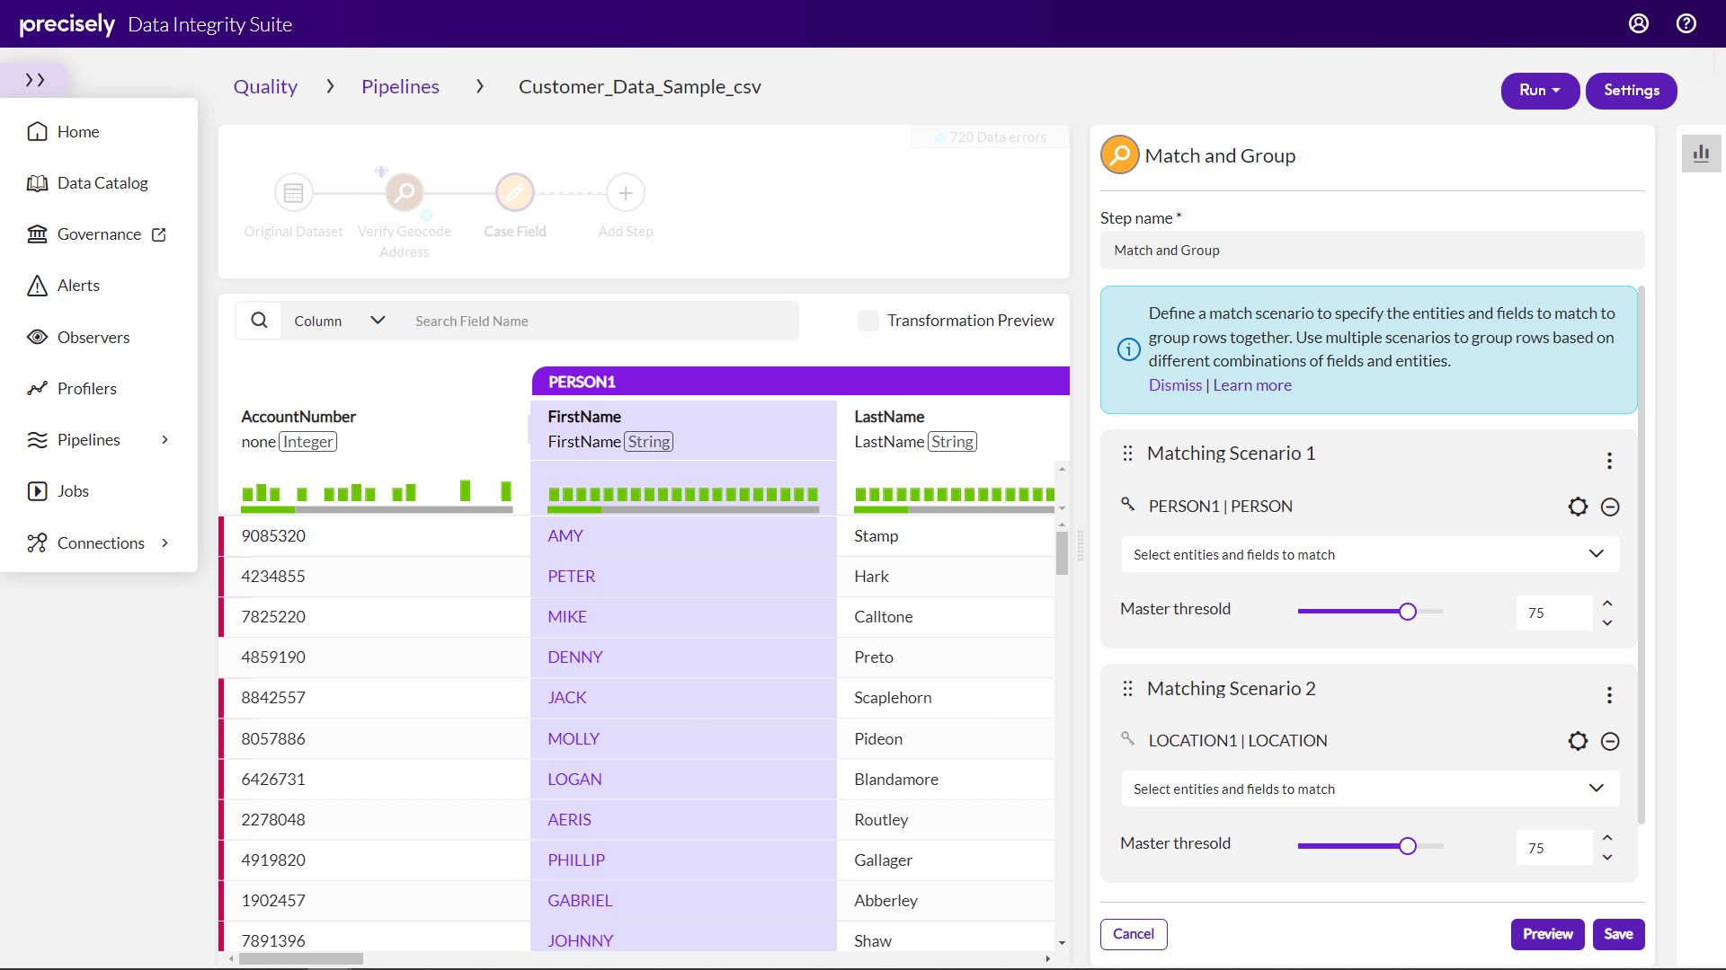This screenshot has height=970, width=1726.
Task: Click the data table vertical scrollbar
Action: 1062,552
